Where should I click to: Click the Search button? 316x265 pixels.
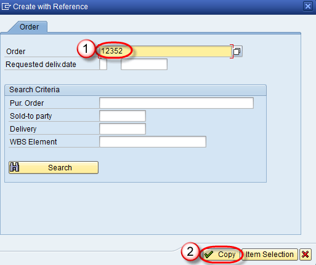54,167
